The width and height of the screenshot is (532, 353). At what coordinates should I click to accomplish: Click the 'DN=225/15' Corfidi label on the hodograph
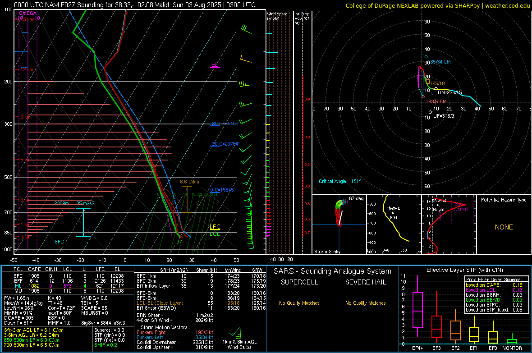[x=450, y=93]
